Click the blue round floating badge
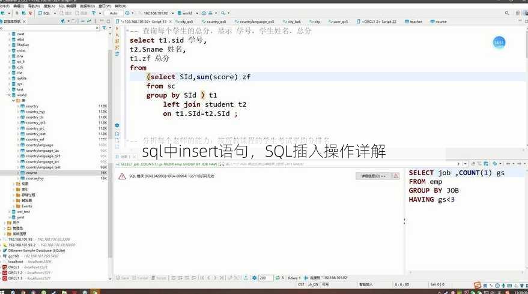Screen dimensions: 528x294 click(499, 43)
